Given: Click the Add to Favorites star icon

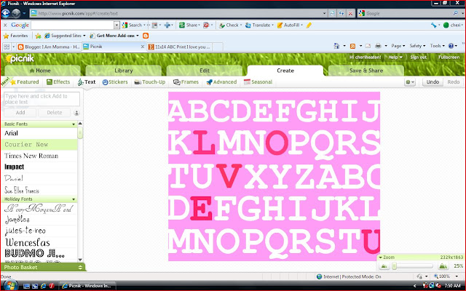Looking at the screenshot, I should click(38, 36).
